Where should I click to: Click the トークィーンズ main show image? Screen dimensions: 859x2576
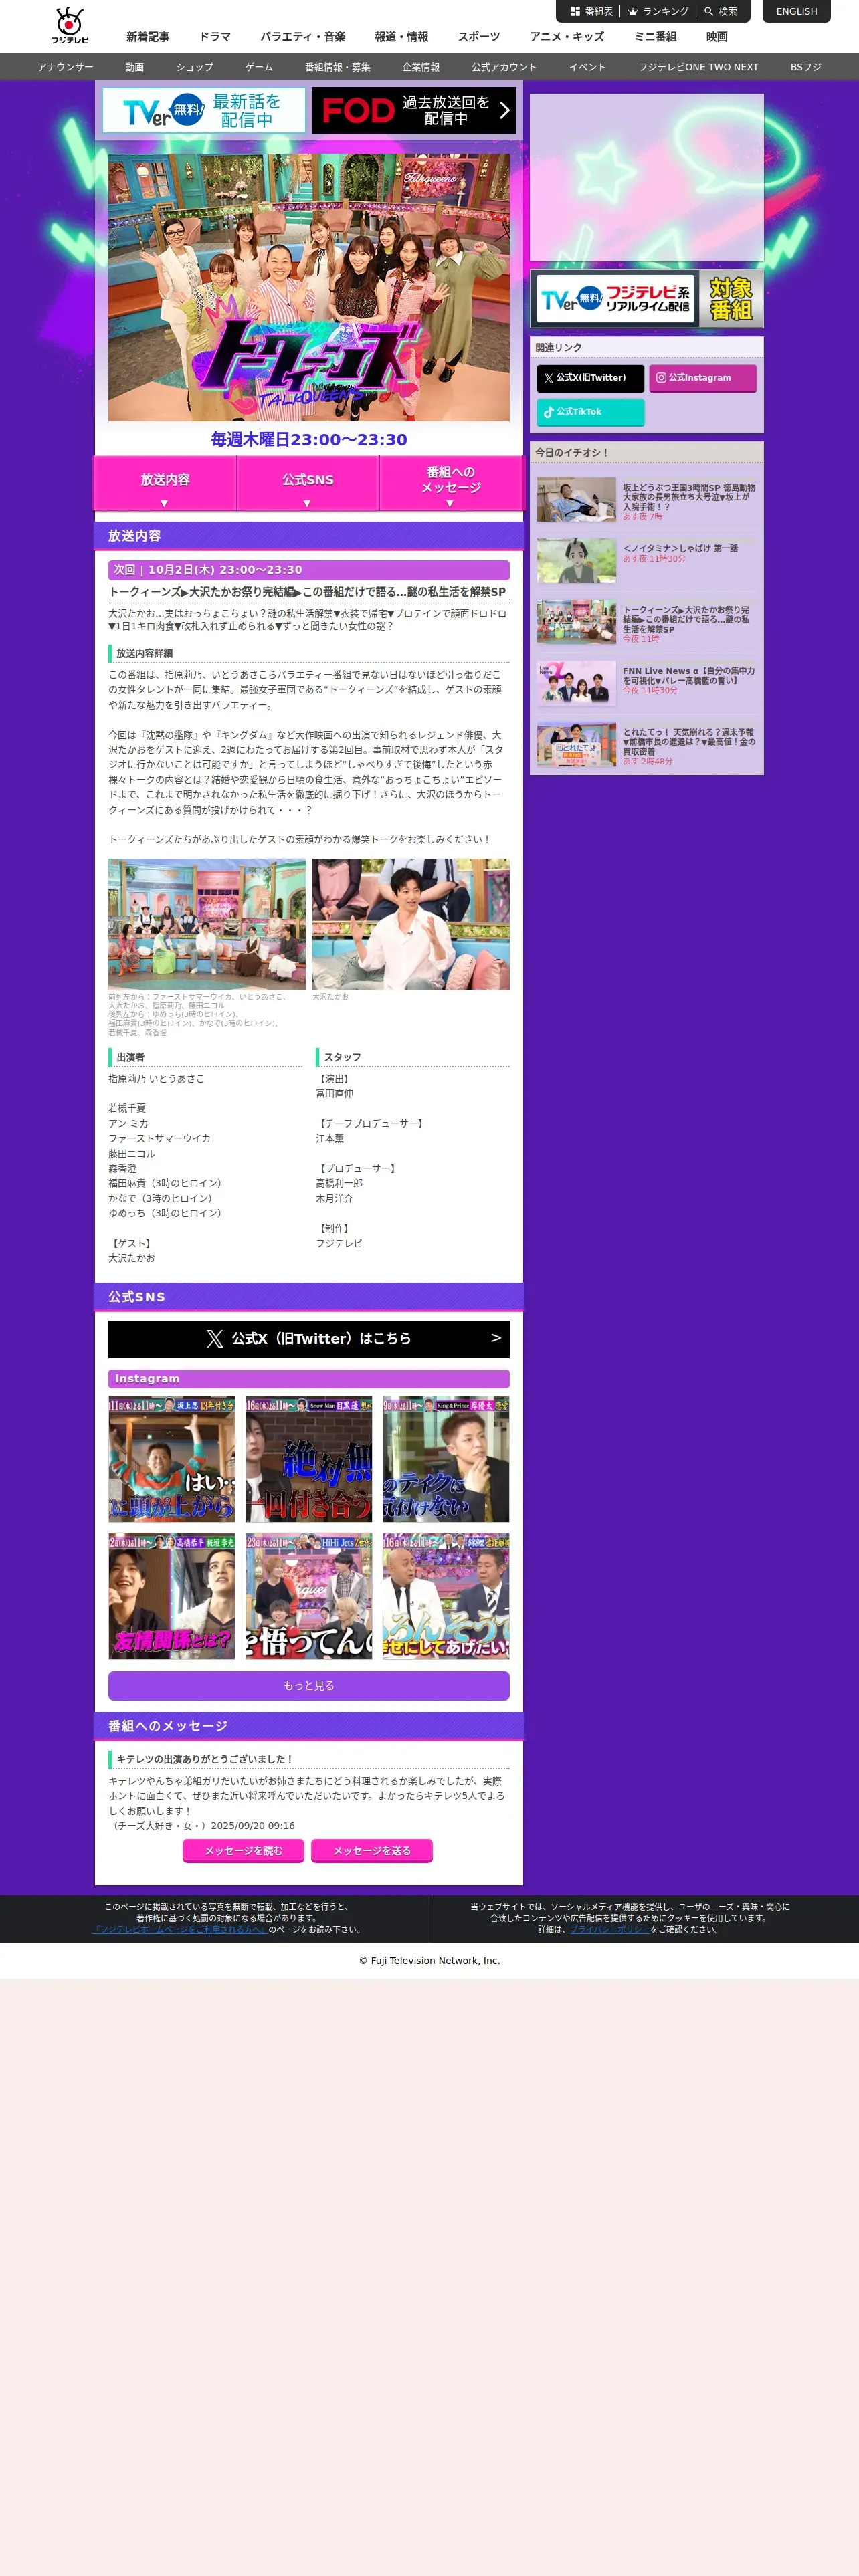pyautogui.click(x=309, y=287)
